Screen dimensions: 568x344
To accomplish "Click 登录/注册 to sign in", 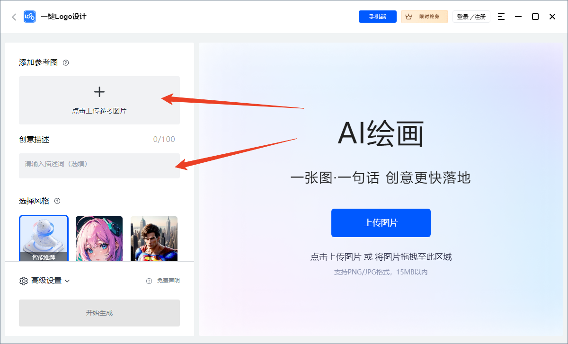I will [471, 16].
